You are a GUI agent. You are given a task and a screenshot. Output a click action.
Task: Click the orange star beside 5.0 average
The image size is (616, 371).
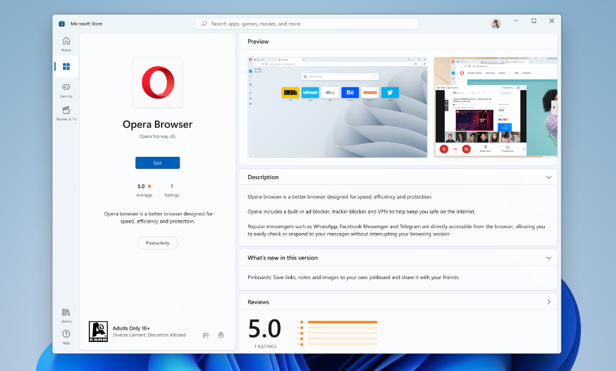click(149, 186)
